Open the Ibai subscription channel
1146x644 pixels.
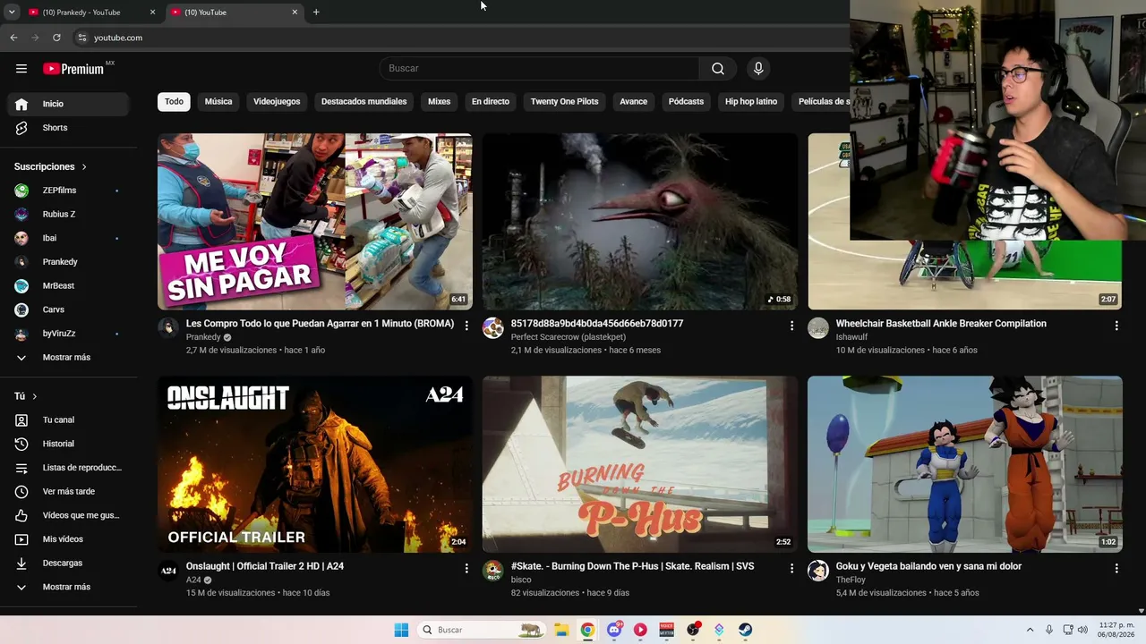(x=68, y=239)
